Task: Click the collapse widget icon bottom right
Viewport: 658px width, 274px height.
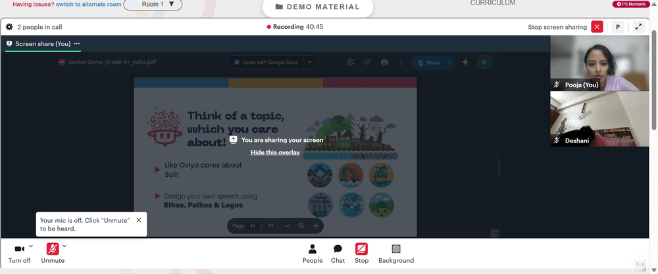Action: coord(640,264)
